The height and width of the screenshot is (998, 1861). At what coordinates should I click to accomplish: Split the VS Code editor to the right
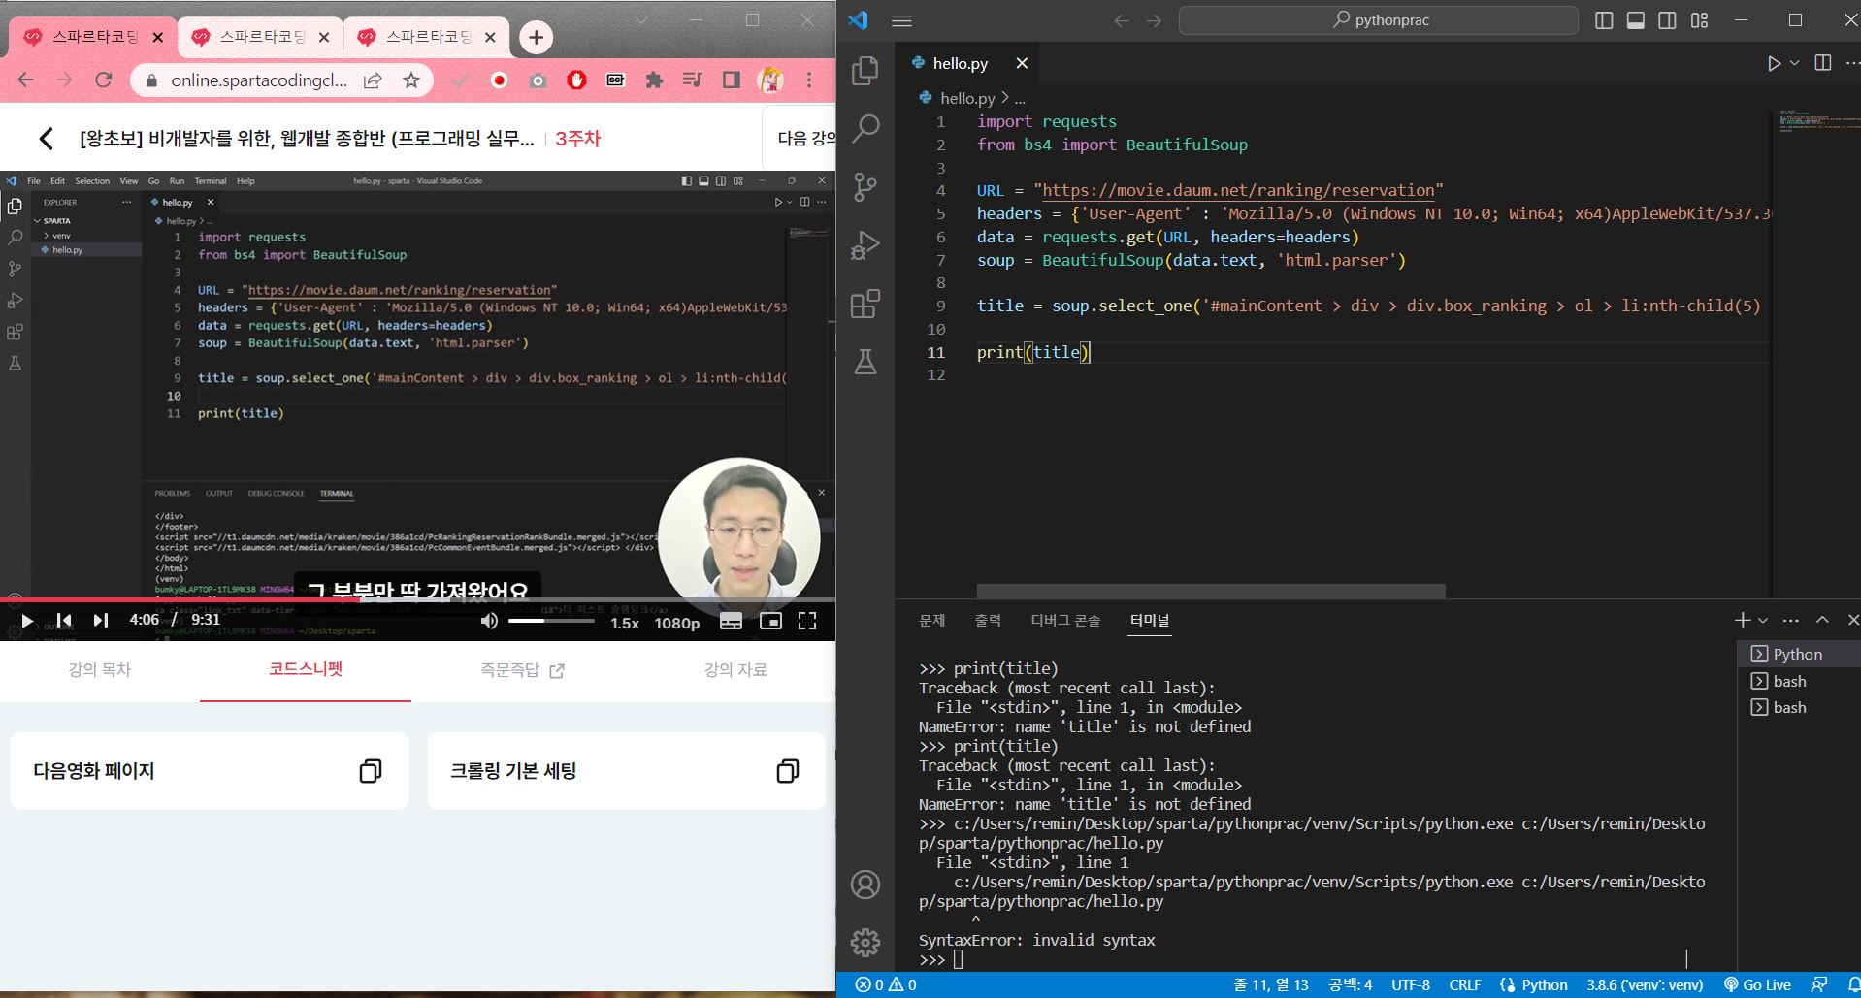(1823, 63)
